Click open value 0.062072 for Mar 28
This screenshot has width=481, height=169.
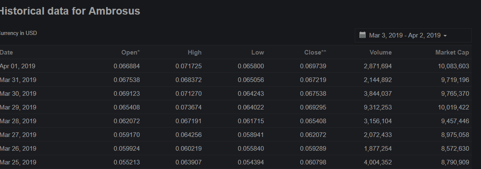[x=127, y=121]
